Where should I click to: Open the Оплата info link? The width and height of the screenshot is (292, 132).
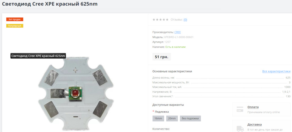point(253,107)
